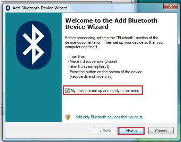The width and height of the screenshot is (181, 142).
Task: Click the "ready to be found" checkbox label
Action: [105, 91]
